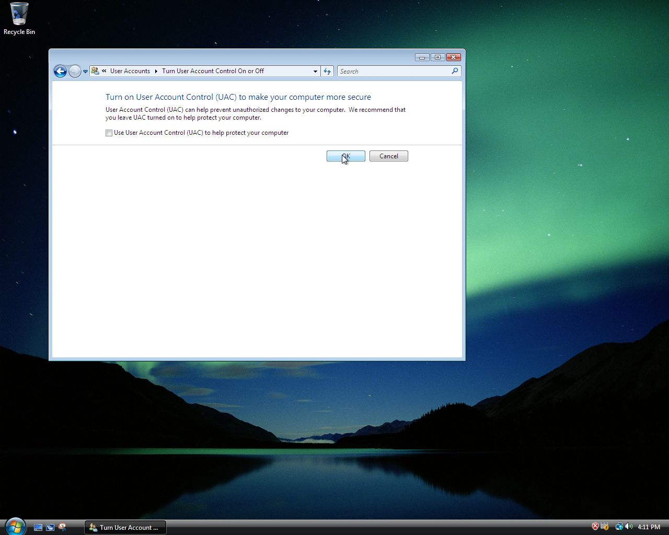Minimize the User Account Control window
Image resolution: width=669 pixels, height=535 pixels.
tap(422, 57)
